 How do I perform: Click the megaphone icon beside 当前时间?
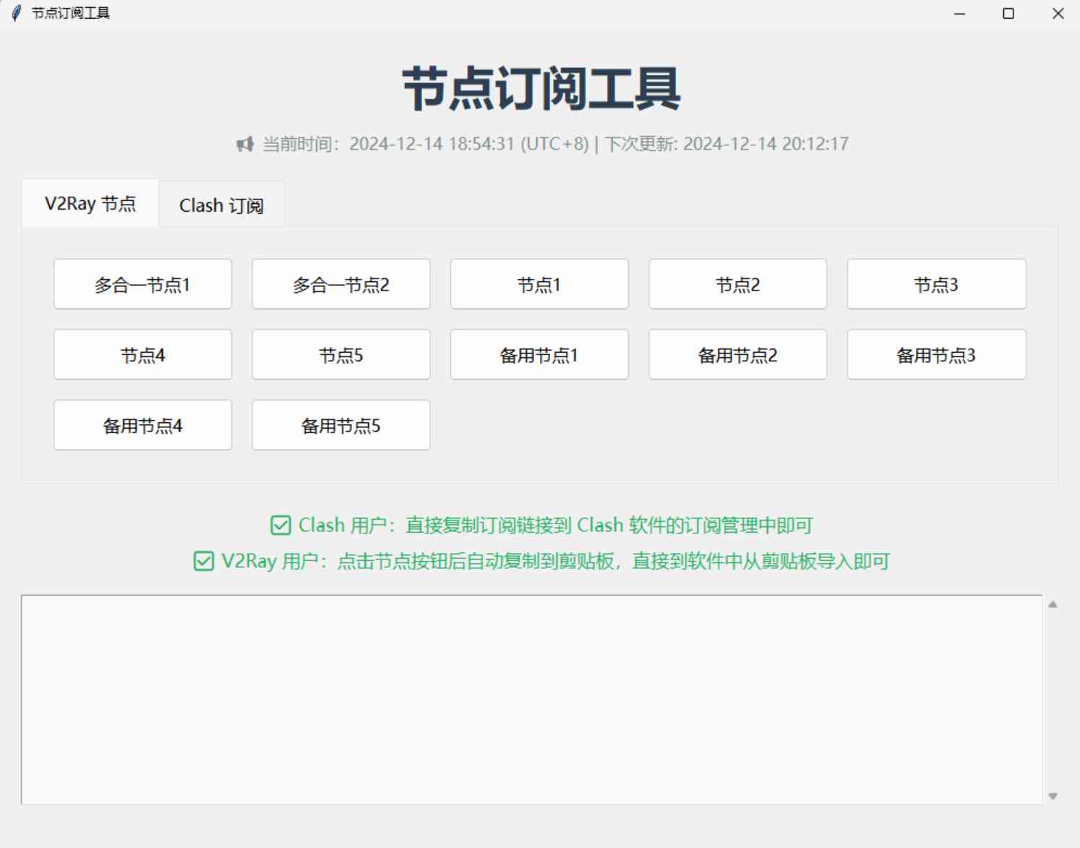point(245,144)
